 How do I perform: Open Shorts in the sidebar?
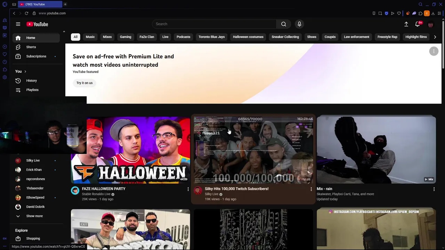tap(36, 47)
